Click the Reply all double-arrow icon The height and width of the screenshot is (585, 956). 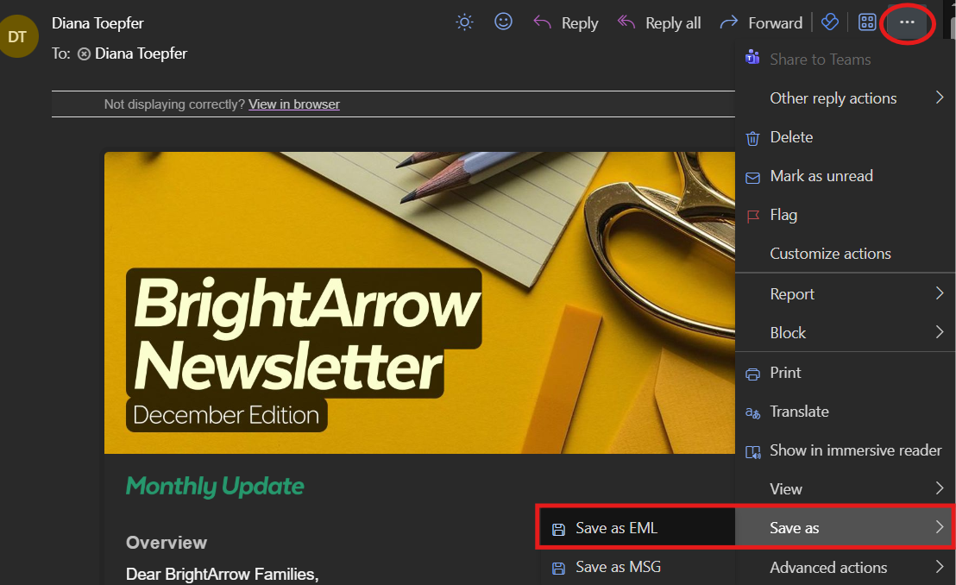(x=626, y=22)
